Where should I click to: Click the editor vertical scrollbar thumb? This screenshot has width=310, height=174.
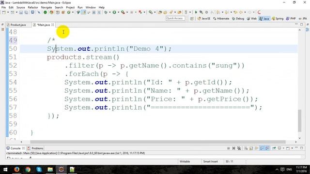point(299,120)
